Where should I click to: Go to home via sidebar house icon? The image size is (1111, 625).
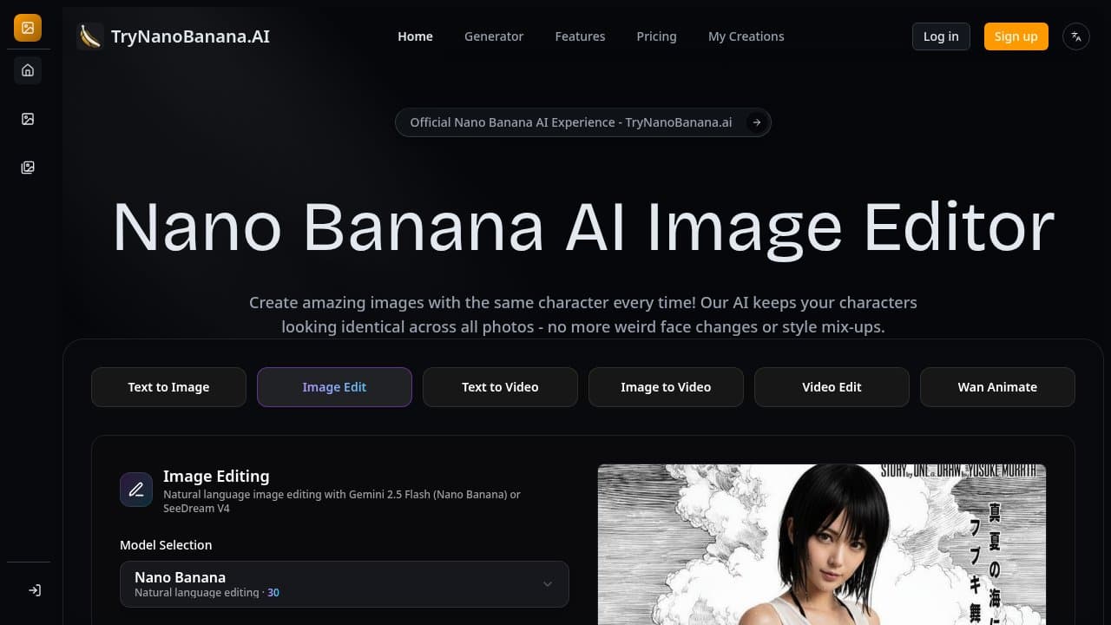click(28, 70)
